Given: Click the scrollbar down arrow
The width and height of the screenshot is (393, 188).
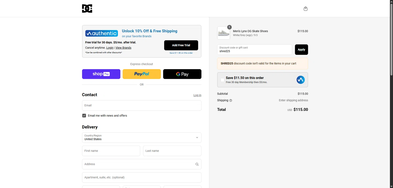Looking at the screenshot, I should click(x=391, y=186).
